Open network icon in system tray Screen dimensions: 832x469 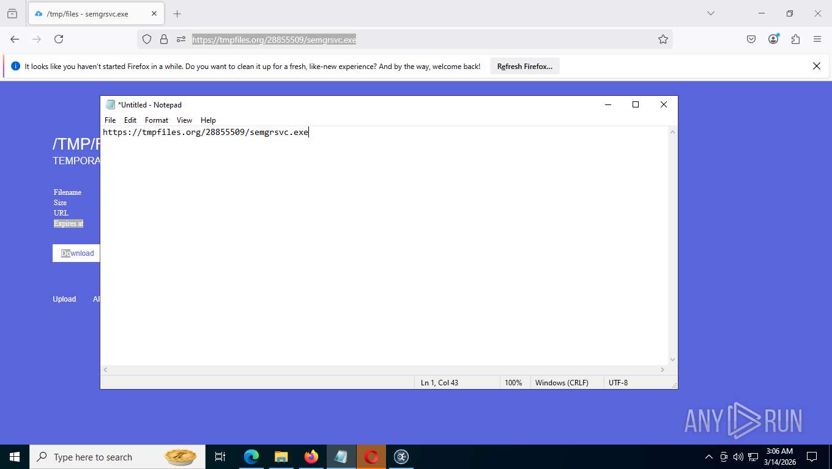pos(753,457)
